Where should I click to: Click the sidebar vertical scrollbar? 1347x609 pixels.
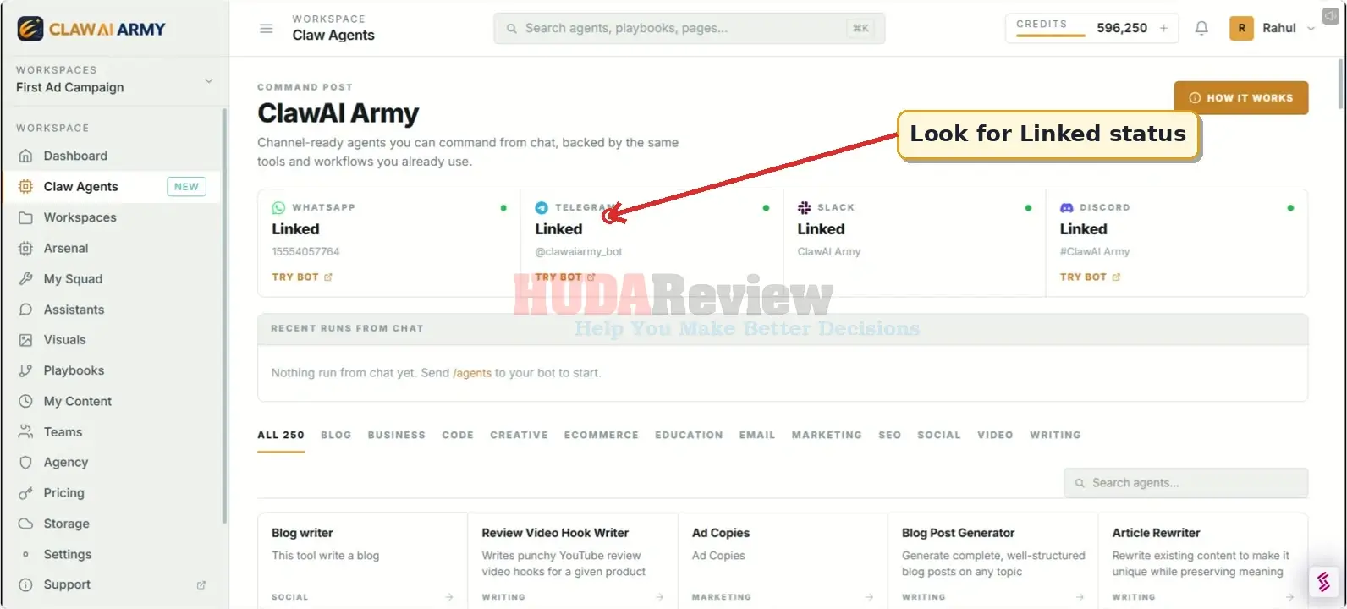coord(224,315)
